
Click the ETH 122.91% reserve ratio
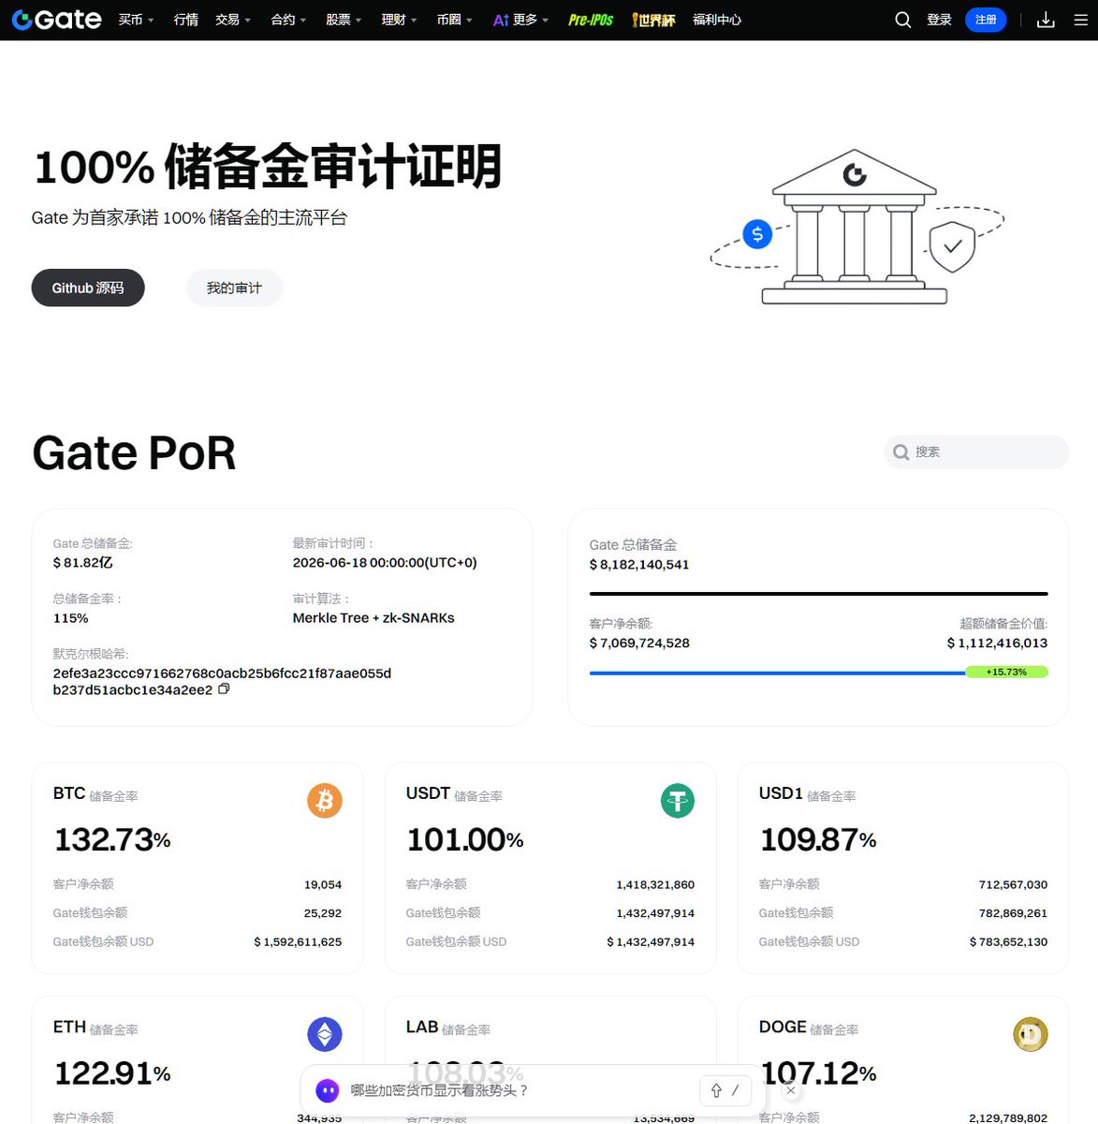[x=112, y=1072]
